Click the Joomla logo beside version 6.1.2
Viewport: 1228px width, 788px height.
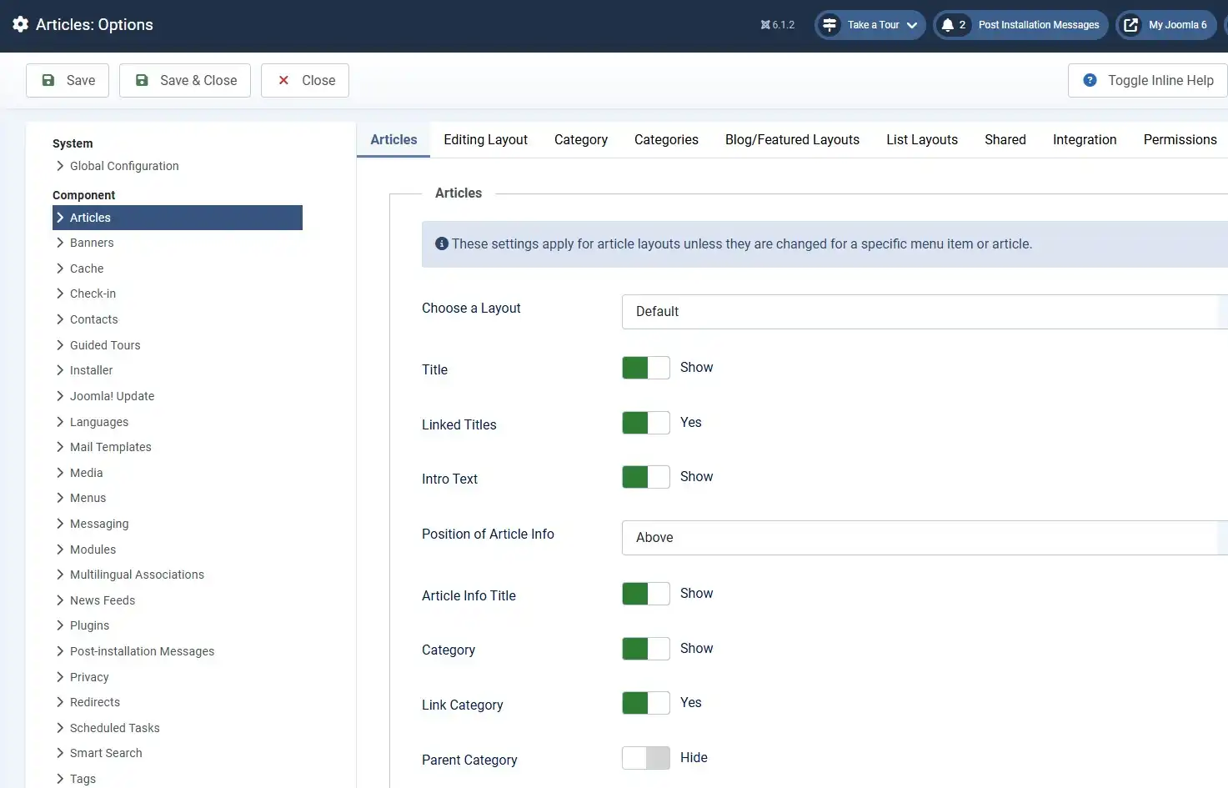coord(765,25)
